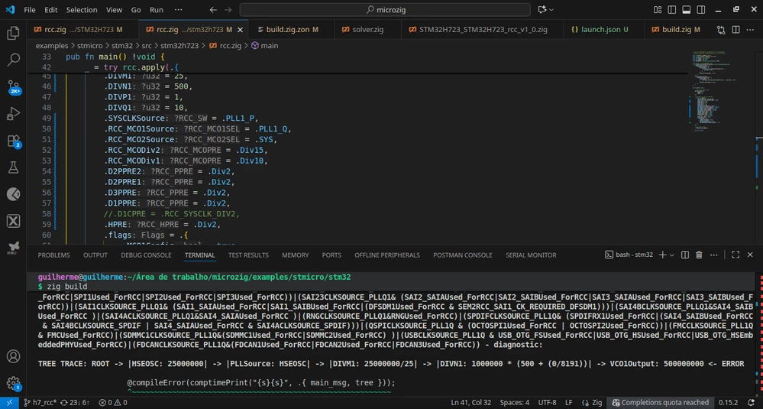Checkout branch via h7_rcc* in status bar

40,403
